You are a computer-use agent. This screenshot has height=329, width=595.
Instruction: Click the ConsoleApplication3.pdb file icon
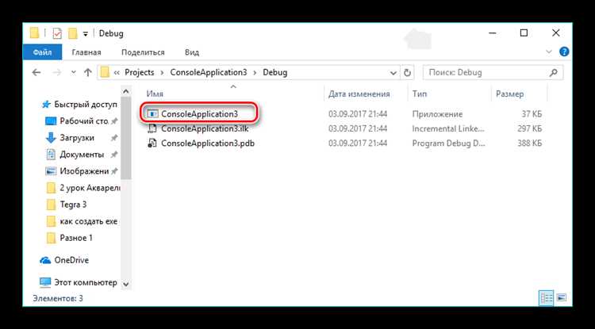click(x=152, y=143)
